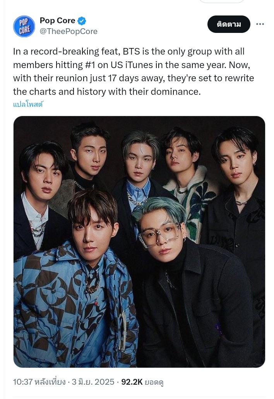
Task: Click the #1 text in the post
Action: coord(89,65)
